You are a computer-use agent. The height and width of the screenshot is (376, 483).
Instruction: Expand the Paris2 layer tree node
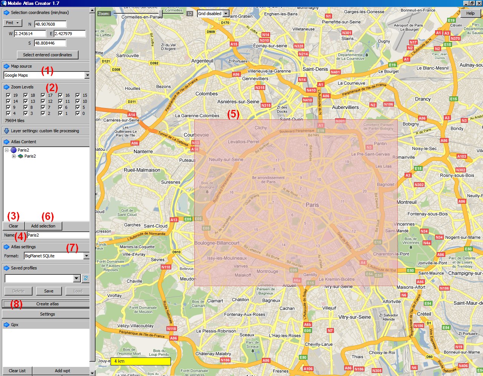[x=14, y=156]
